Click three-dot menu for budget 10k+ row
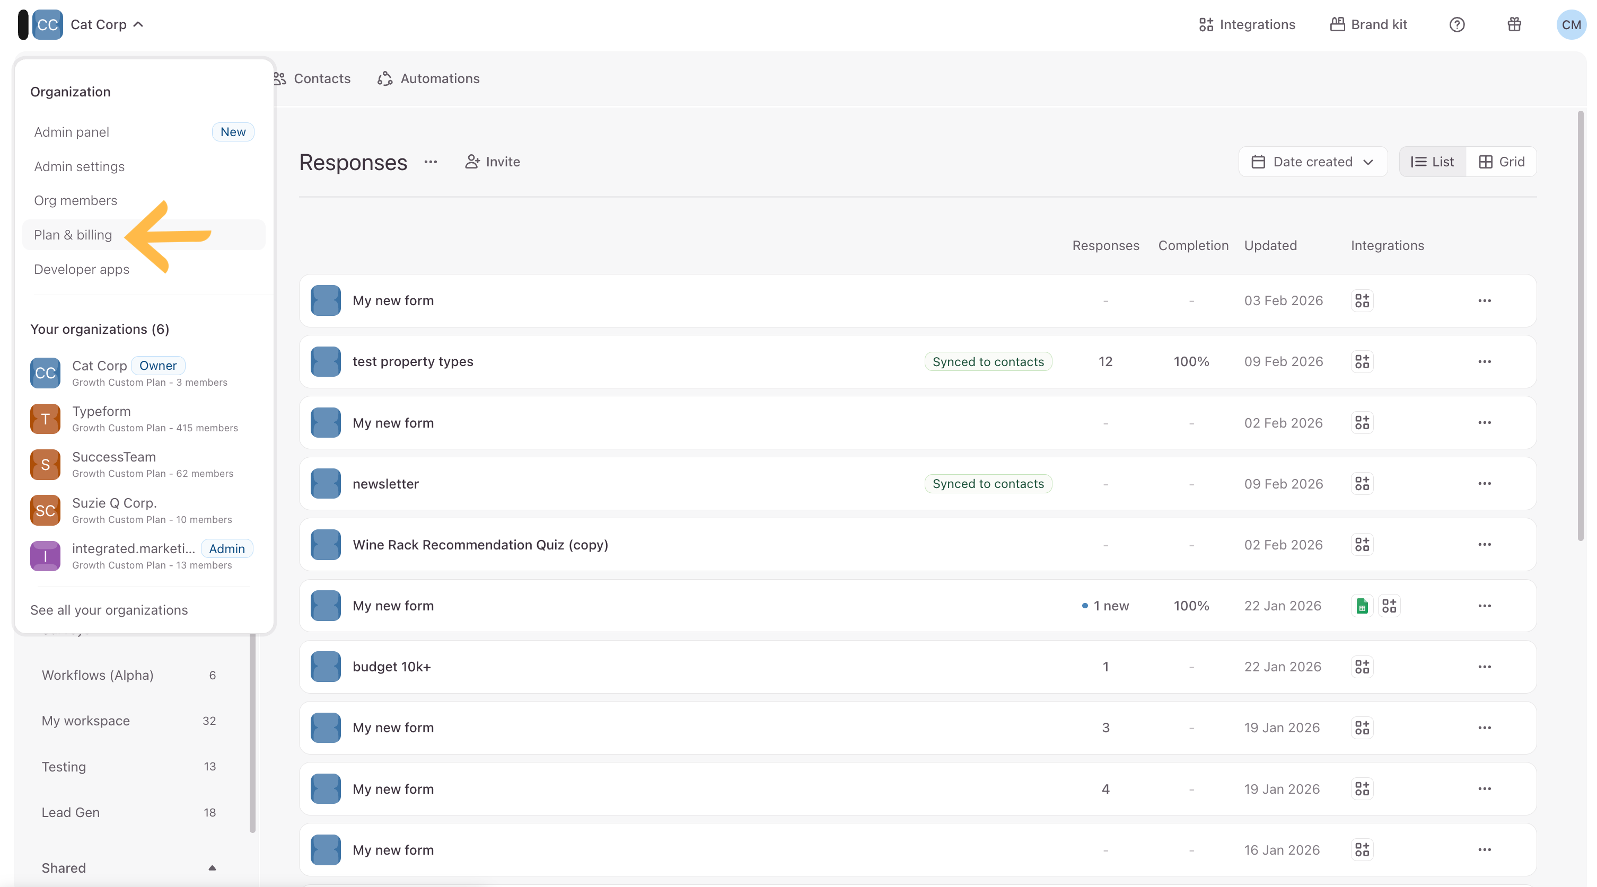Screen dimensions: 1597x887 point(1484,667)
